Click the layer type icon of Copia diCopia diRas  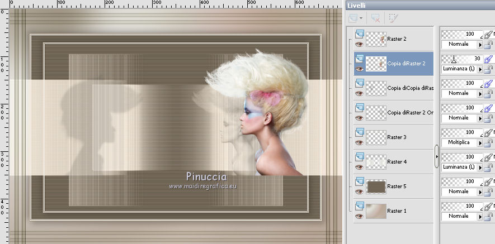coord(359,83)
